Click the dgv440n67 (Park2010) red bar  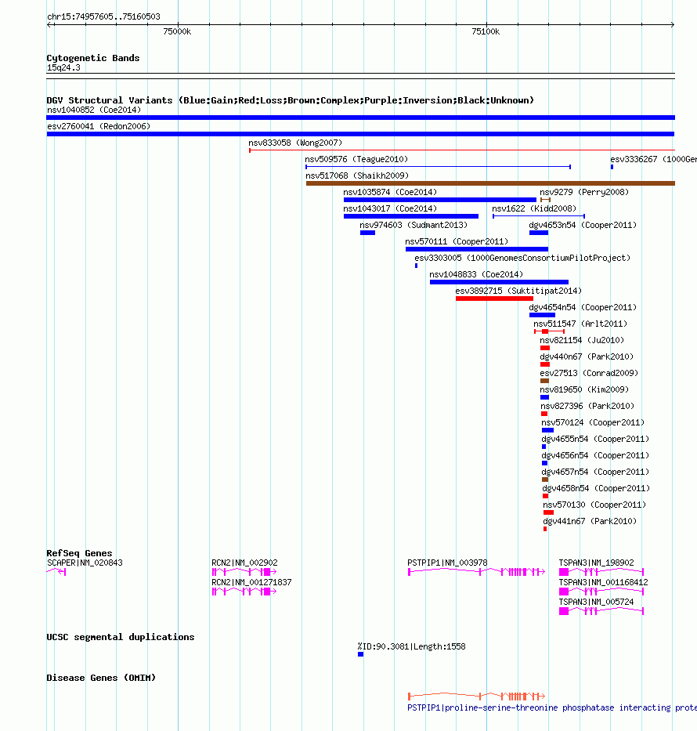(545, 364)
